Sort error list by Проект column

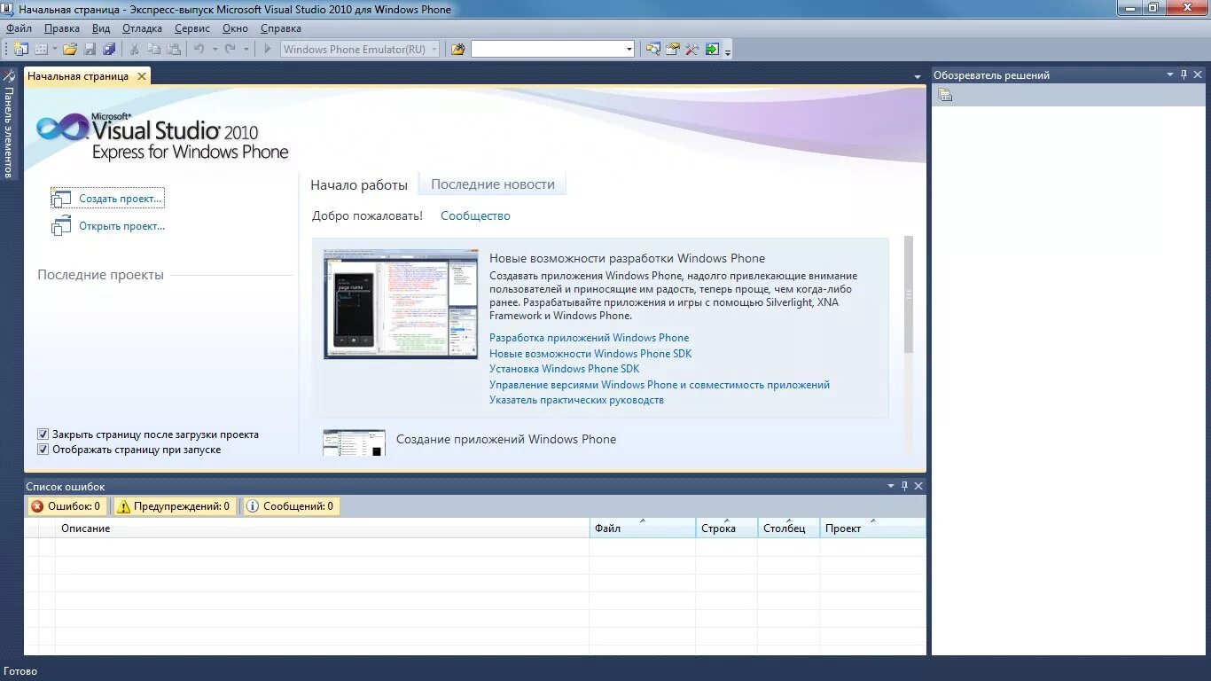click(872, 528)
